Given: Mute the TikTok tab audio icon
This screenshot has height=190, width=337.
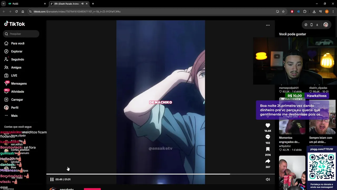Looking at the screenshot, I should coord(82,4).
